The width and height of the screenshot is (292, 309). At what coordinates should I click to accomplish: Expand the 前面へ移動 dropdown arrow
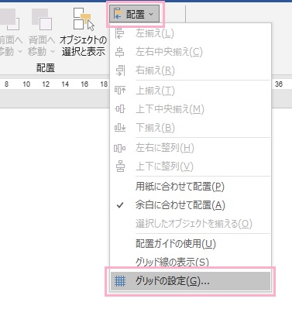click(x=20, y=52)
